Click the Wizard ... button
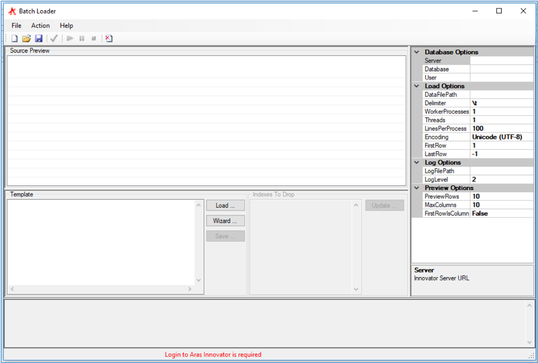The image size is (538, 363). pyautogui.click(x=225, y=221)
